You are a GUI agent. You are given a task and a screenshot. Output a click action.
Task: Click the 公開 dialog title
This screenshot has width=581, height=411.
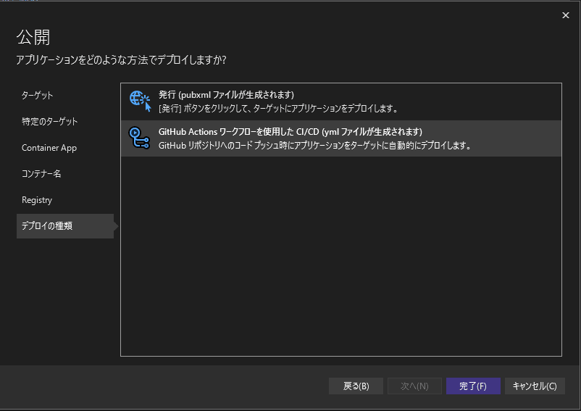(x=33, y=37)
